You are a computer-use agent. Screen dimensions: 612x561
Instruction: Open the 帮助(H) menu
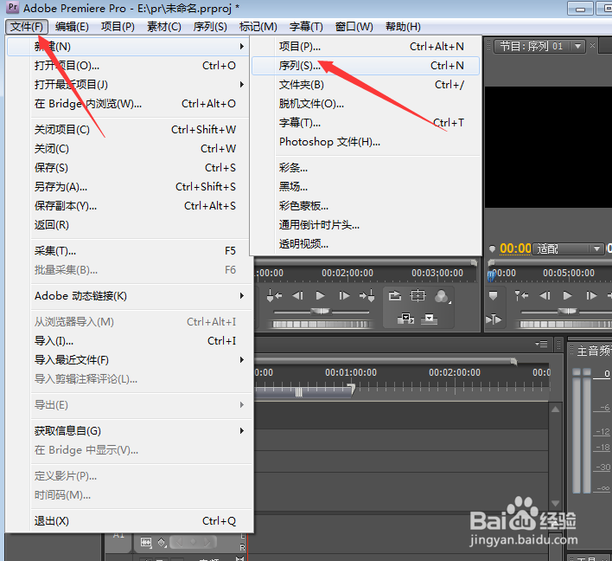(x=403, y=27)
